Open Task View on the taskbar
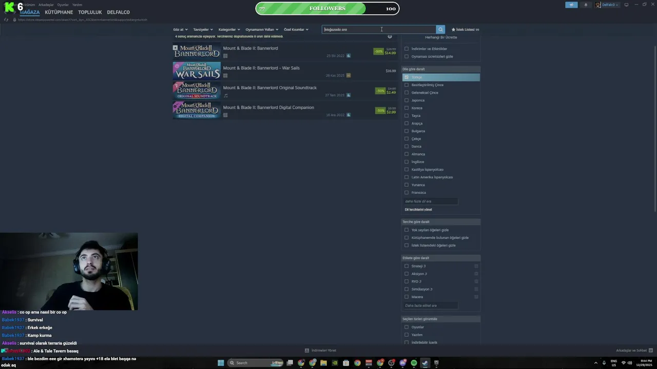 [290, 363]
